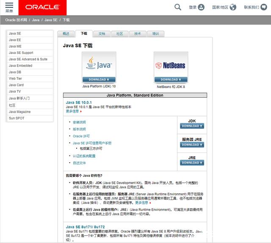The image size is (271, 243).
Task: Open the Java SE 10.0.1 heading link
Action: (79, 102)
